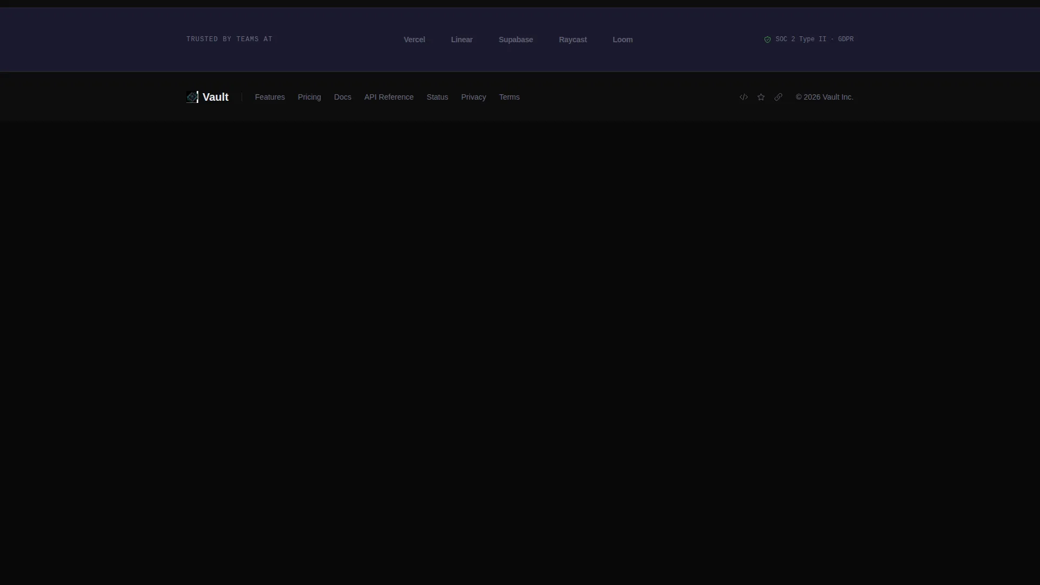Go to the Pricing page link
Screen dimensions: 1040x585
[309, 97]
